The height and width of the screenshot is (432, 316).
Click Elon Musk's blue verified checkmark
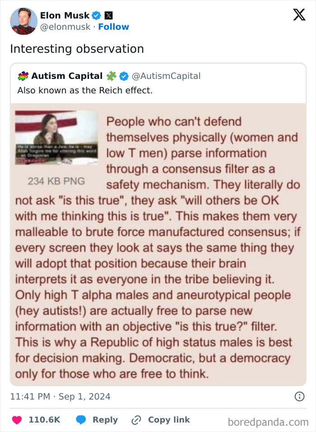[96, 15]
